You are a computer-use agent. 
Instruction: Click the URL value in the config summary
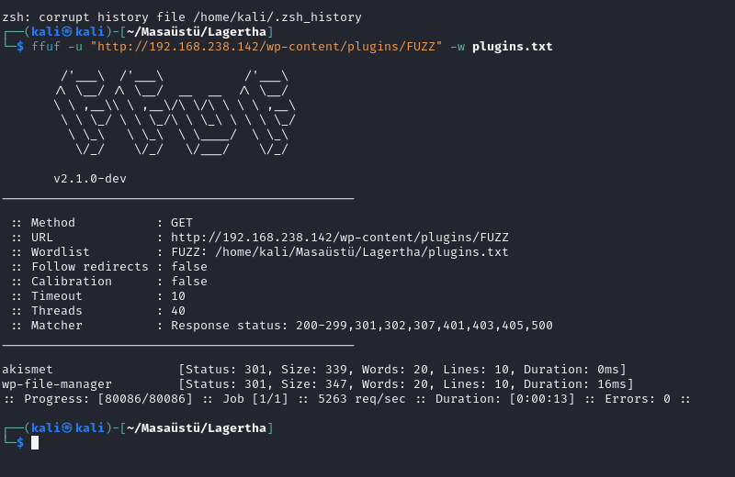pyautogui.click(x=339, y=238)
